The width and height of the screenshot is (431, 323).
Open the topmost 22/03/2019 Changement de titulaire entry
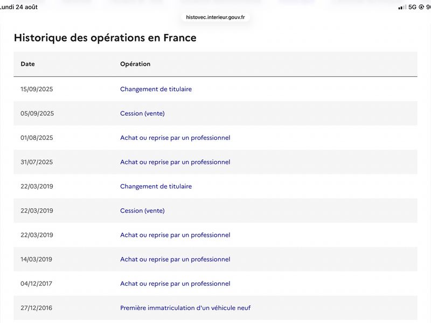point(156,186)
